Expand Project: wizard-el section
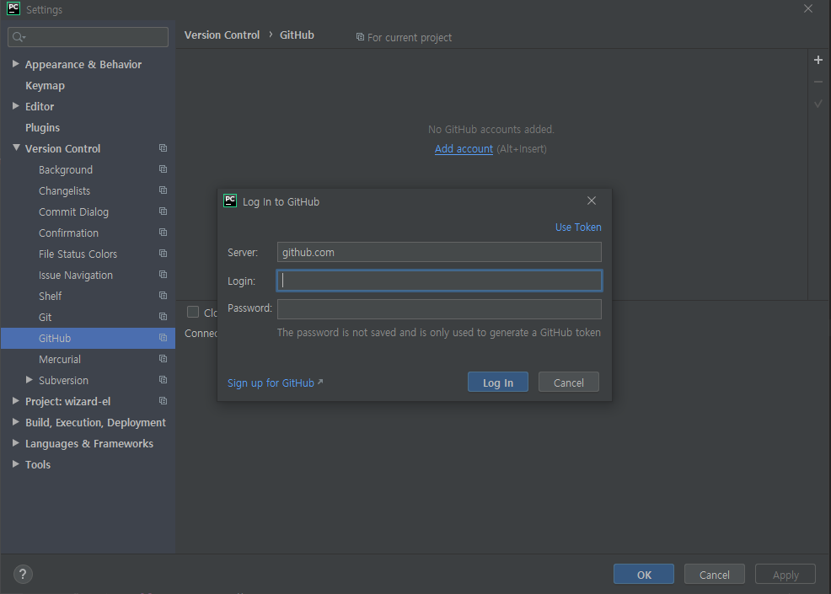Viewport: 831px width, 594px height. [16, 401]
